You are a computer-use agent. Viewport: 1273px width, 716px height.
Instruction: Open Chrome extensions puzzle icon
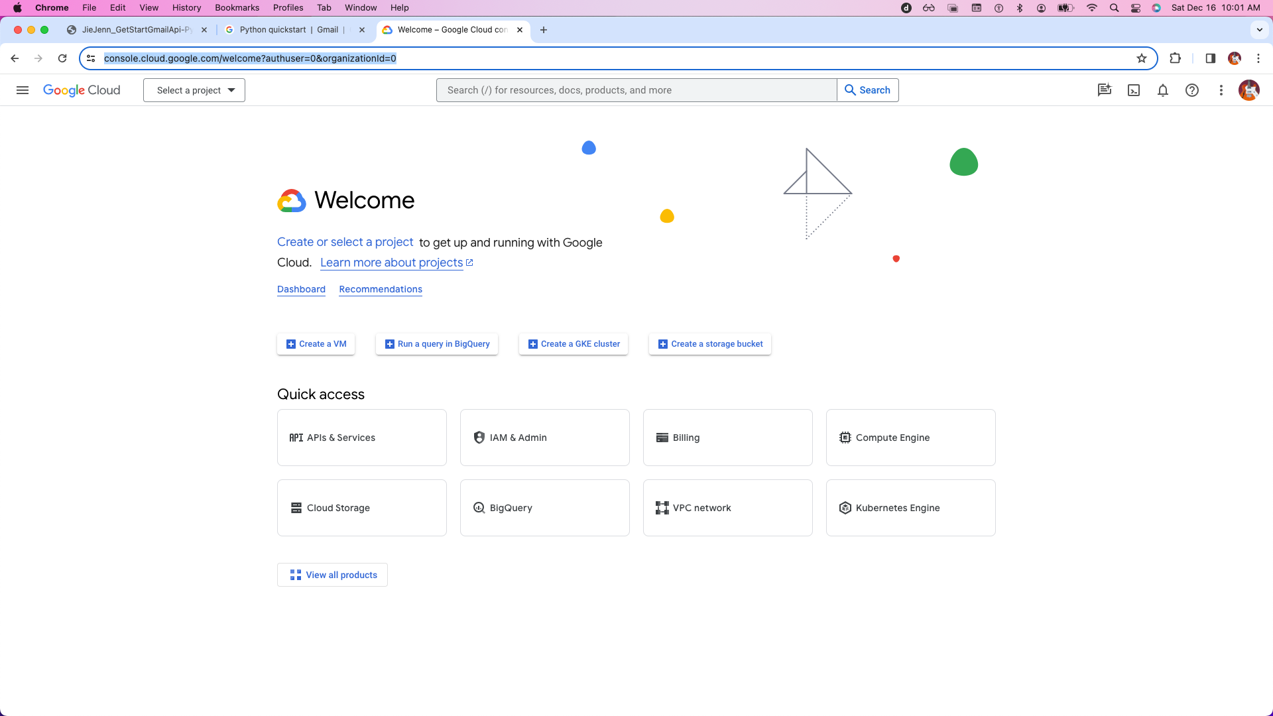(1176, 58)
